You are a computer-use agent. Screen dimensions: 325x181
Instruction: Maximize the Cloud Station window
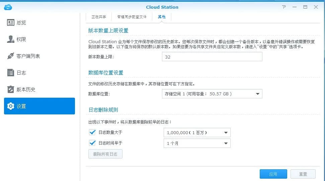[305, 7]
